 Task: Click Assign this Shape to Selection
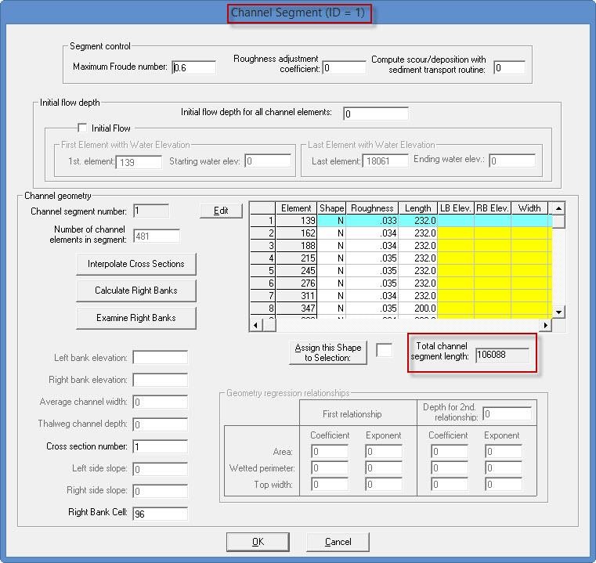click(327, 352)
